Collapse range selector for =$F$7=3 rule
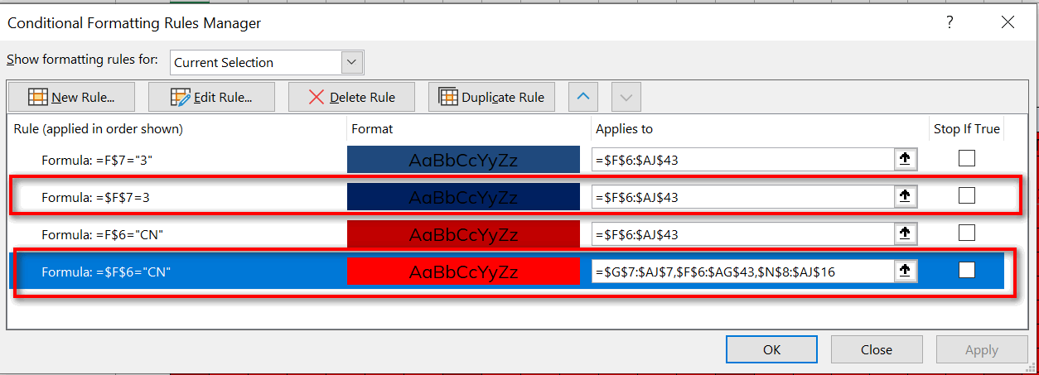 [x=905, y=196]
